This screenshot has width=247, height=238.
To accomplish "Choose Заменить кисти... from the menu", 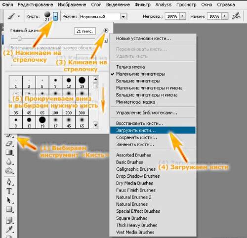I will coord(153,145).
